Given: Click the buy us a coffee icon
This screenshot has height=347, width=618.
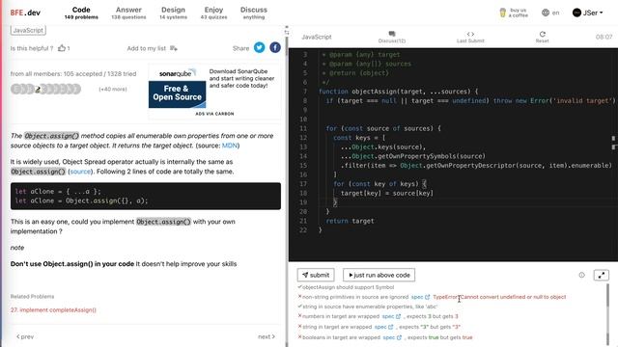Looking at the screenshot, I should [x=502, y=13].
